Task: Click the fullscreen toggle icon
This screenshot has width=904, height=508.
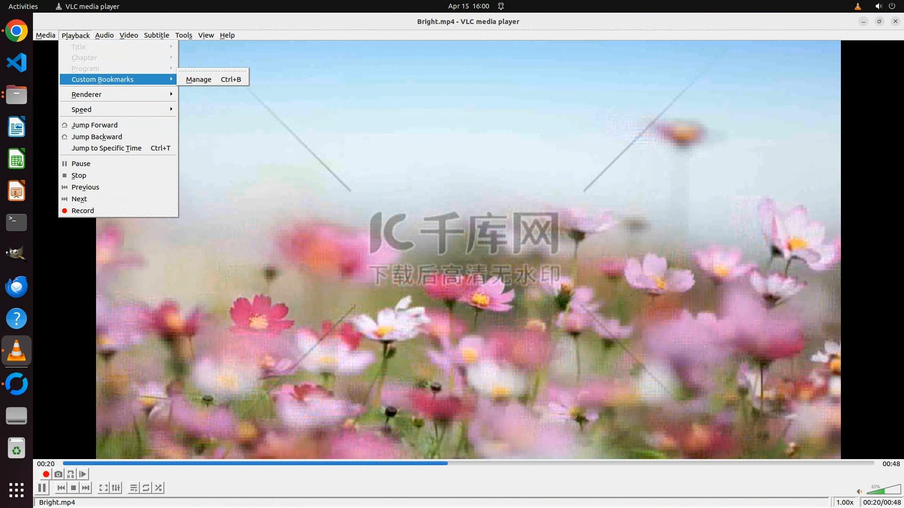Action: pyautogui.click(x=103, y=488)
